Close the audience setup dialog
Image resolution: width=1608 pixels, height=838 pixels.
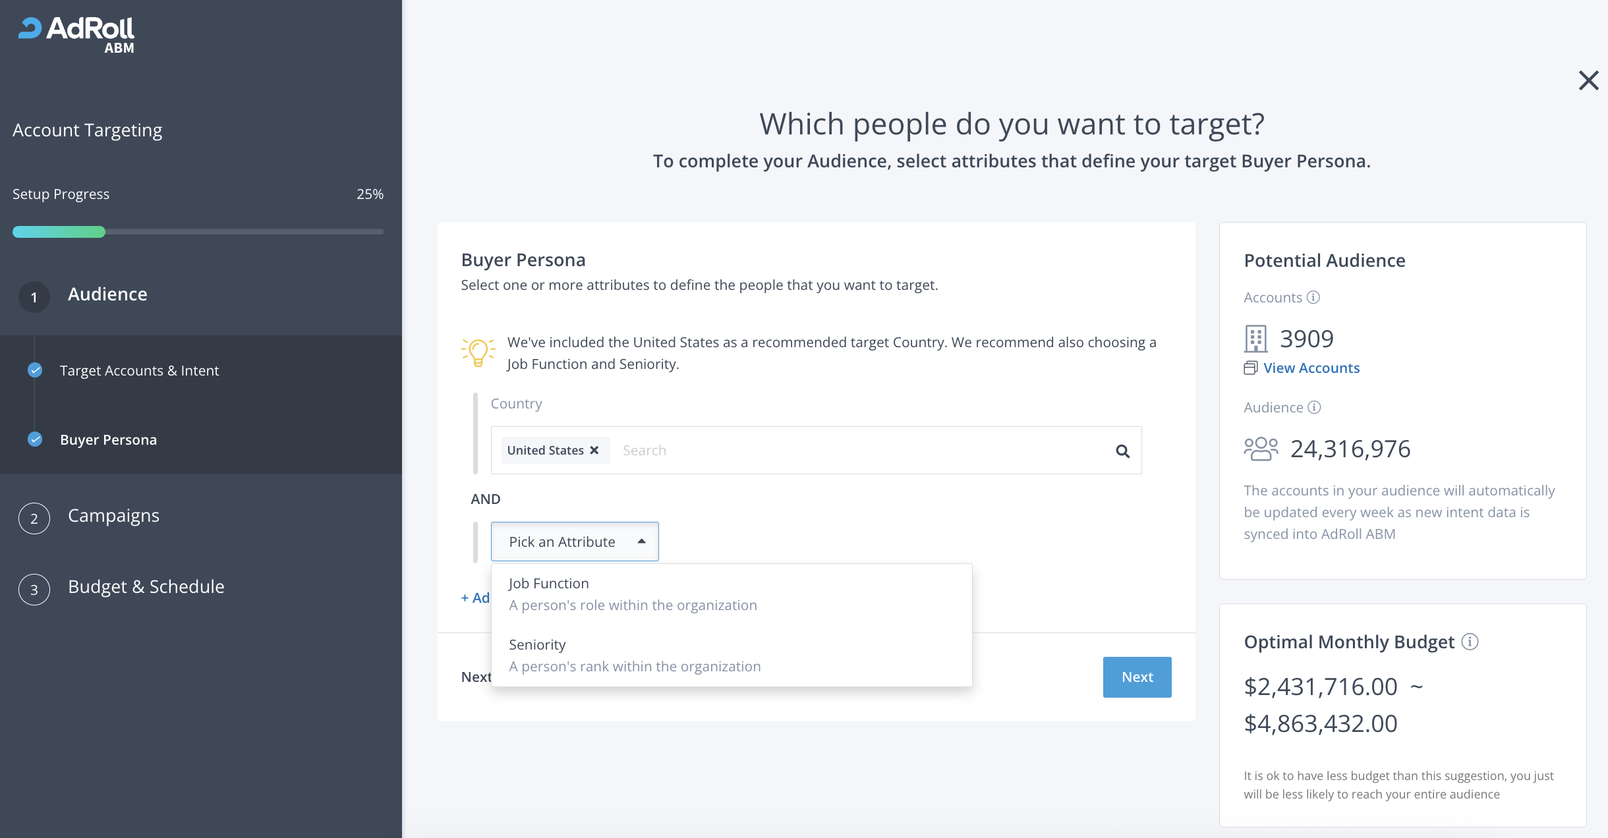pyautogui.click(x=1588, y=80)
